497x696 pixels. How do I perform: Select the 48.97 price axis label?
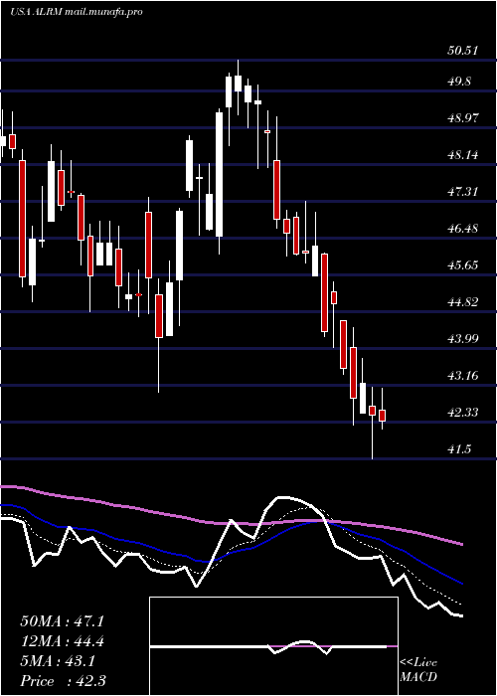click(x=463, y=118)
